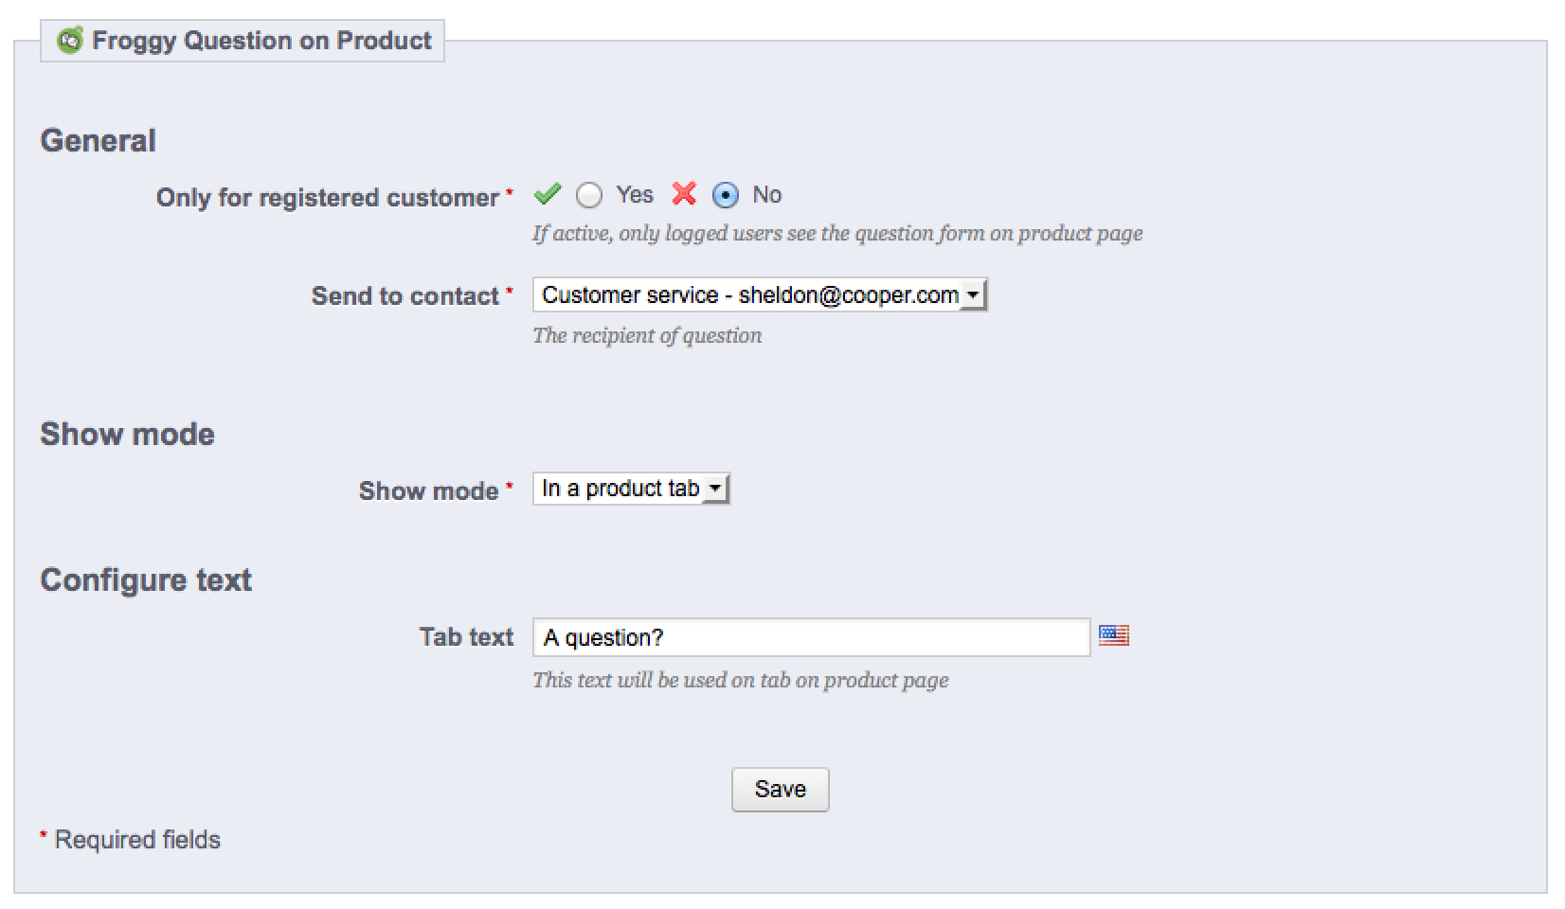The width and height of the screenshot is (1565, 909).
Task: Click the Yes label text
Action: coord(635,195)
